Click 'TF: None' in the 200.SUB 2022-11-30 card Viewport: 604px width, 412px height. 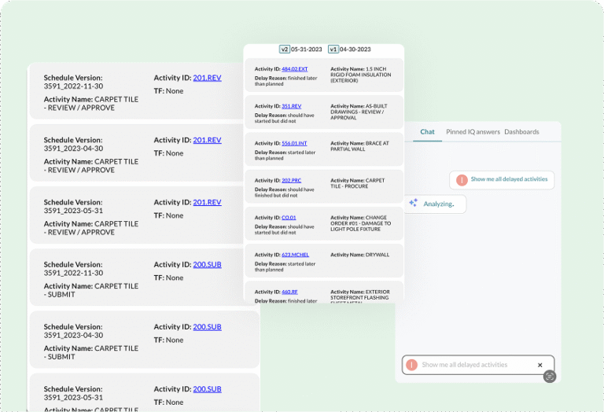(x=168, y=278)
